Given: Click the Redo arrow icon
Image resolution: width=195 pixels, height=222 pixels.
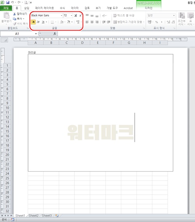Looking at the screenshot, I should 19,2.
